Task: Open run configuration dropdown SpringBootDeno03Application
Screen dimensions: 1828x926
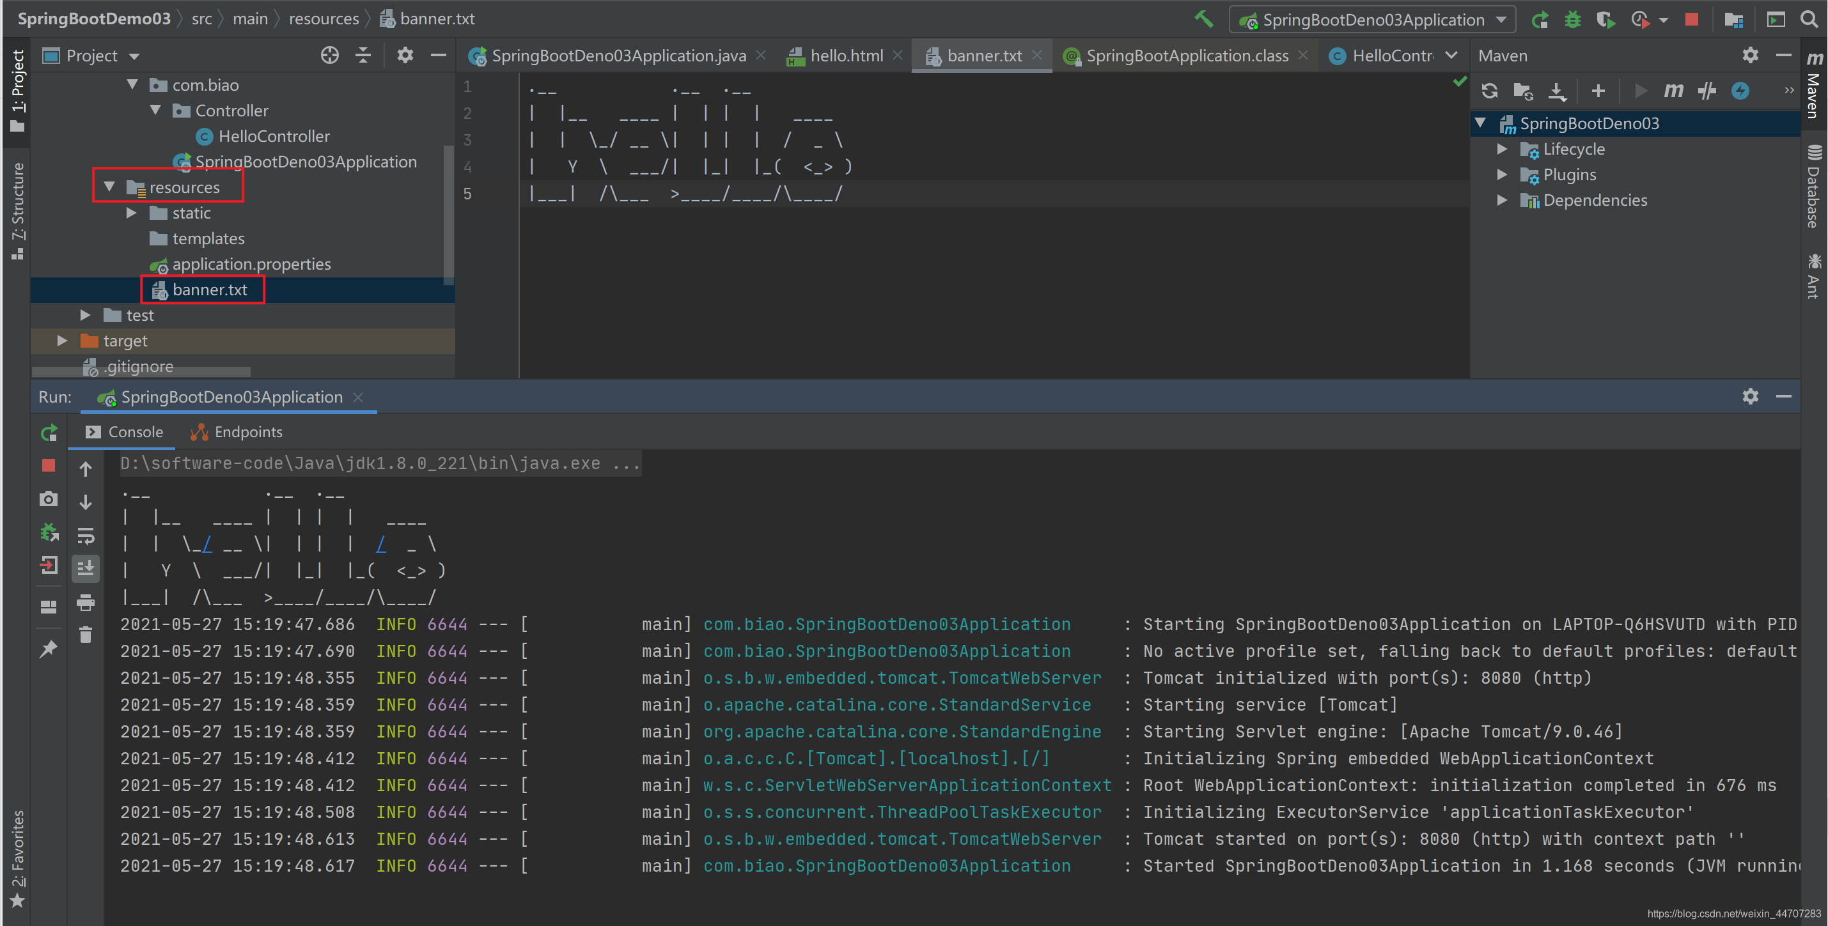Action: click(x=1372, y=20)
